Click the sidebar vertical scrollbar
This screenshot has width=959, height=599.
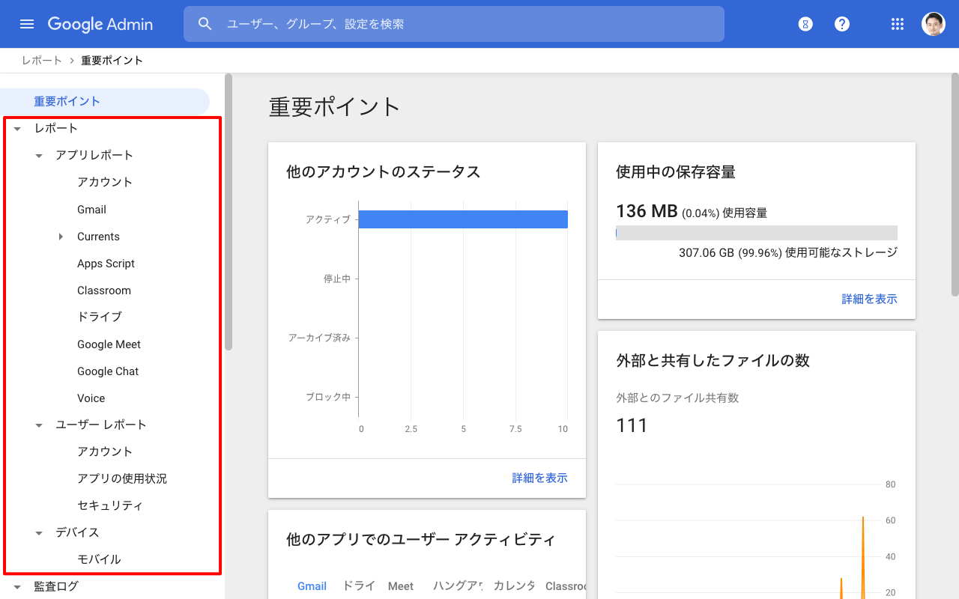[229, 212]
